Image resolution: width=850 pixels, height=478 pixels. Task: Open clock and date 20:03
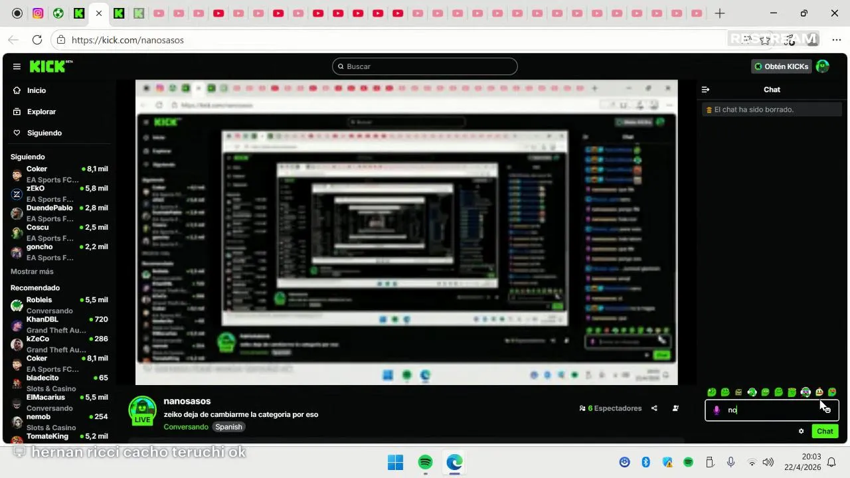click(x=802, y=462)
